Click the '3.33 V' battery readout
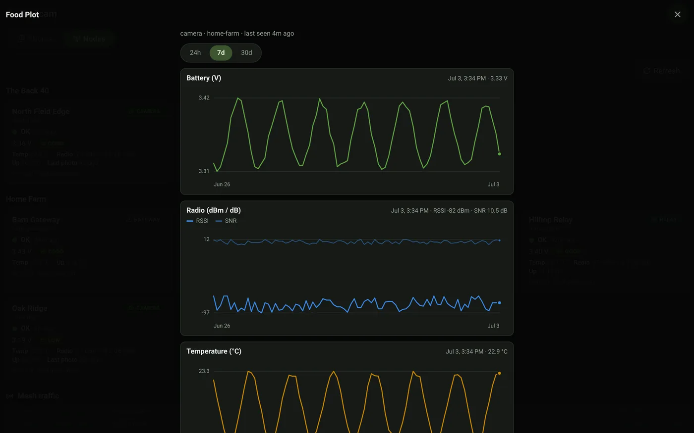694x433 pixels. [499, 78]
